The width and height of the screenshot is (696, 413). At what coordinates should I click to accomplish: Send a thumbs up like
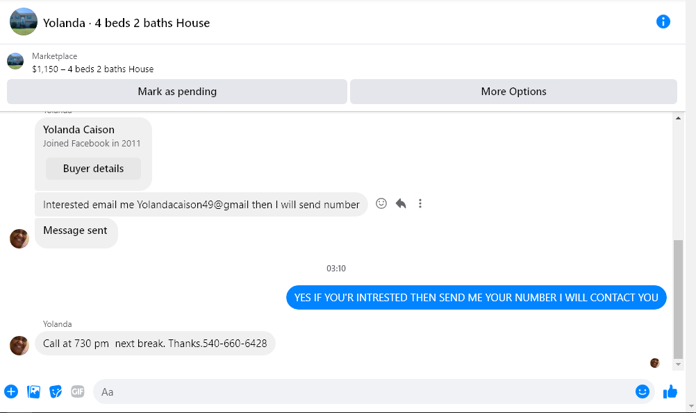click(x=670, y=391)
